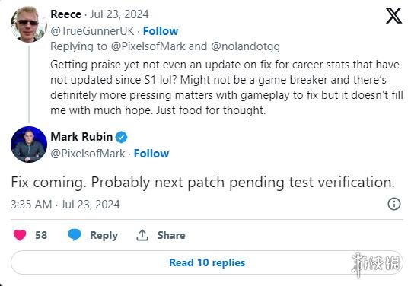The height and width of the screenshot is (286, 411).
Task: Click the Mark Rubin display name
Action: pos(81,137)
